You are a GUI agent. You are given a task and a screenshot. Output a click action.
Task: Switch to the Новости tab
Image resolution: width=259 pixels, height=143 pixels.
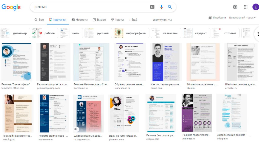click(79, 20)
